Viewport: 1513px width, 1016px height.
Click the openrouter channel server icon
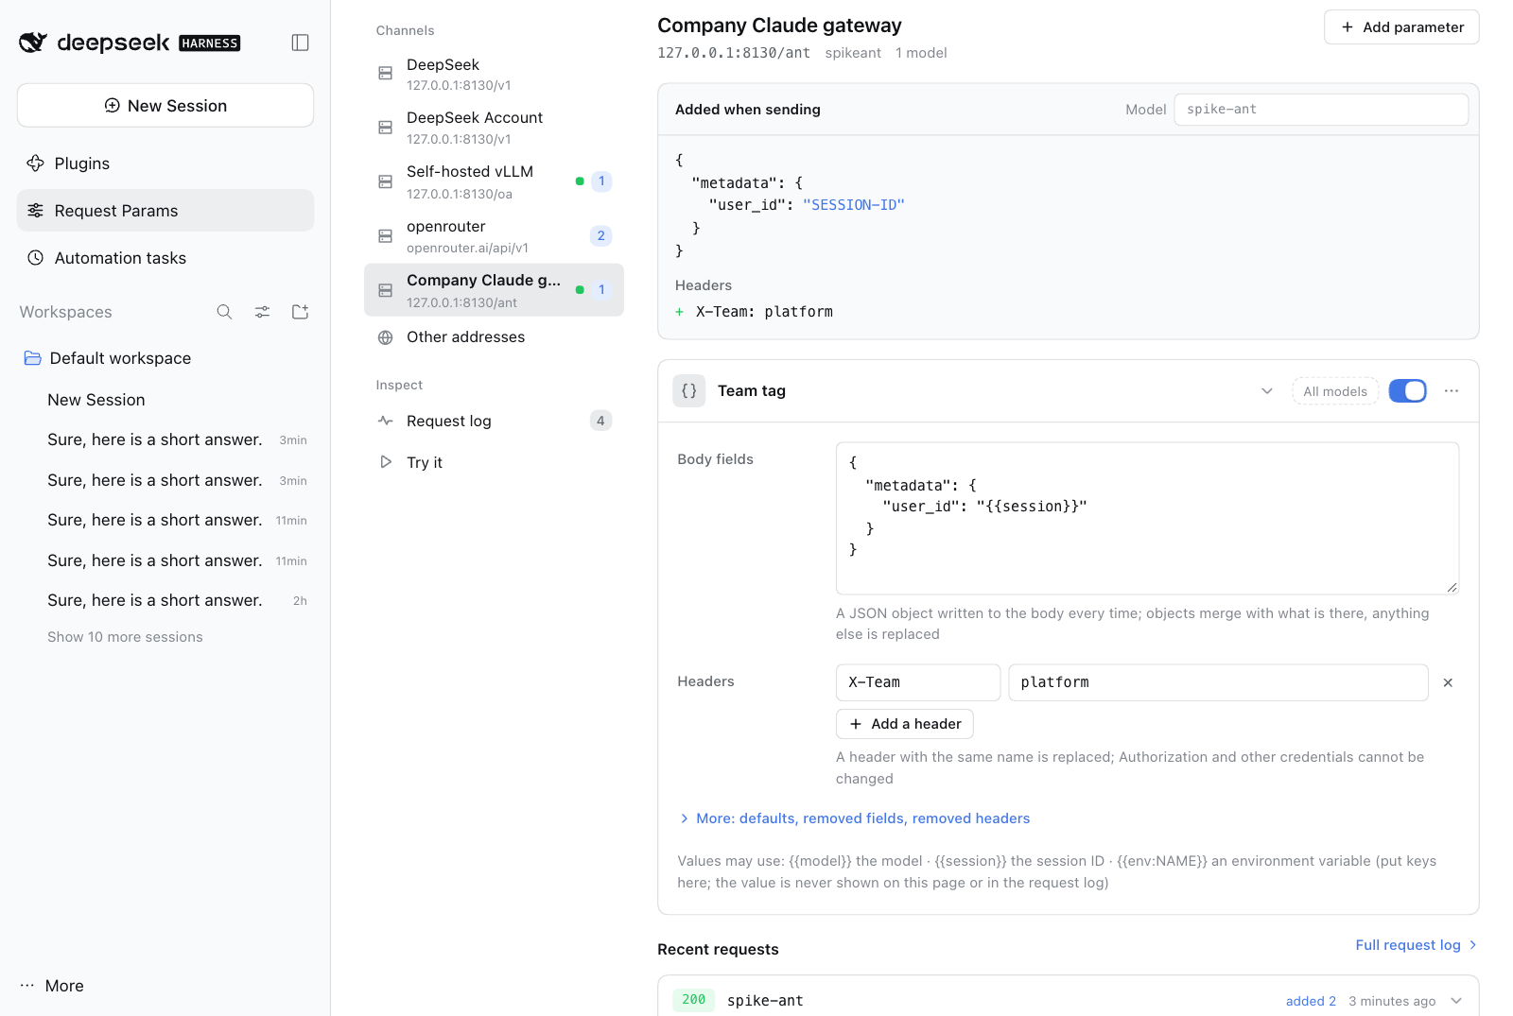point(386,236)
